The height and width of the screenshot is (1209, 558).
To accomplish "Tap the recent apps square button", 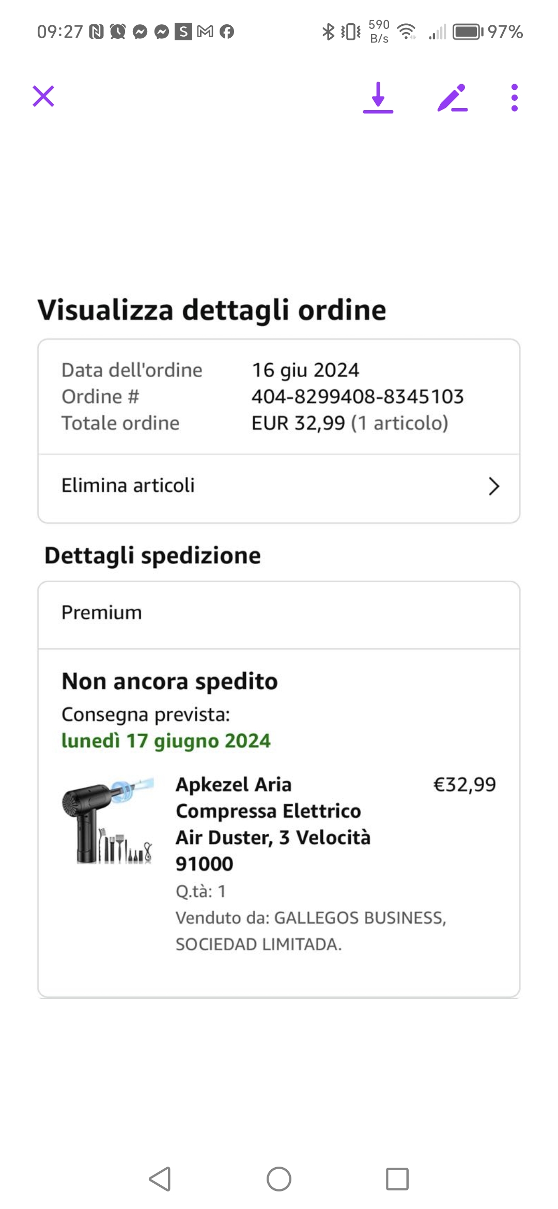I will pyautogui.click(x=397, y=1179).
